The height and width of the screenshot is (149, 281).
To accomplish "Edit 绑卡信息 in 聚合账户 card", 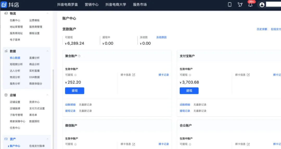I will 134,75.
